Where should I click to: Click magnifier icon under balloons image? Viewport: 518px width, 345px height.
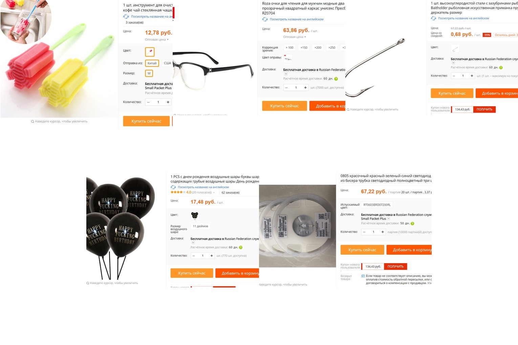pyautogui.click(x=88, y=283)
